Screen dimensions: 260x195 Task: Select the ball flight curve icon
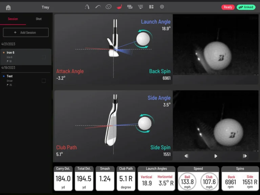[x=98, y=7]
